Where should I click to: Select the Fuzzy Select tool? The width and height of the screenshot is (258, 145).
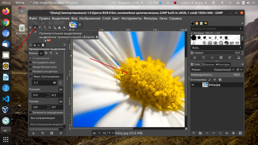click(x=45, y=27)
